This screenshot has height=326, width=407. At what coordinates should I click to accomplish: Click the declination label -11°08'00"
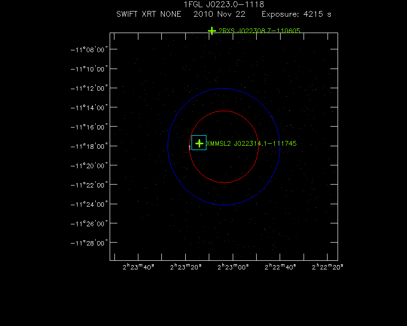point(89,50)
